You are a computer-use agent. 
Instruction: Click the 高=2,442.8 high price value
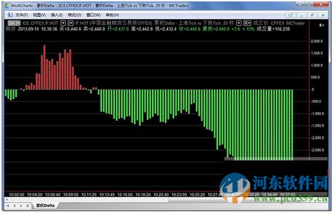(x=142, y=29)
